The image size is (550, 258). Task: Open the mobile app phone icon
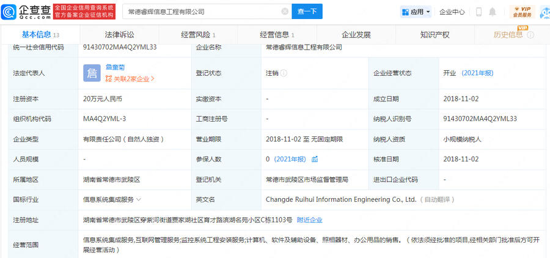click(479, 12)
